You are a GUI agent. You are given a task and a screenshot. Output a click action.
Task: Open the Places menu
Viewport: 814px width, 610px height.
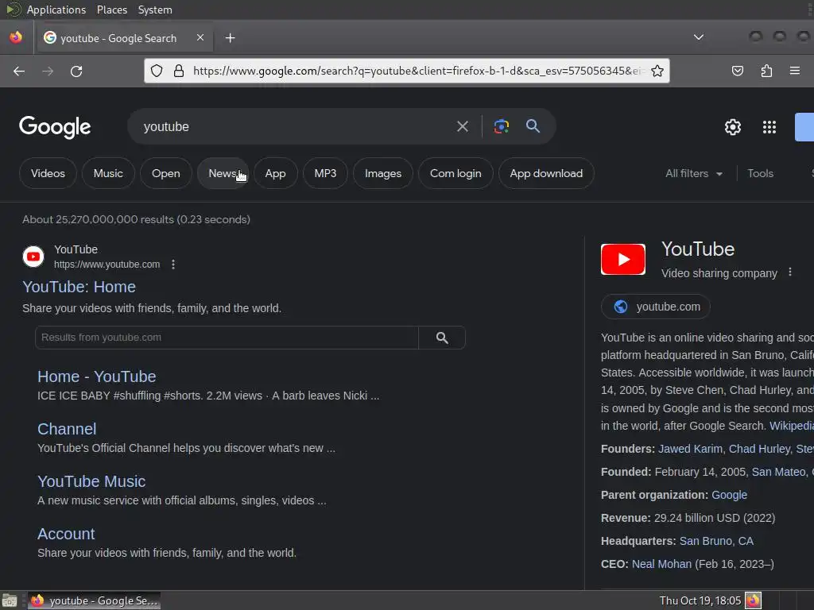(x=111, y=10)
